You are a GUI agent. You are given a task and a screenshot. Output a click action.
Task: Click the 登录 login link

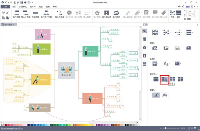[188, 7]
